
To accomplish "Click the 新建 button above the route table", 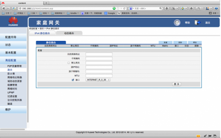I will (x=165, y=42).
